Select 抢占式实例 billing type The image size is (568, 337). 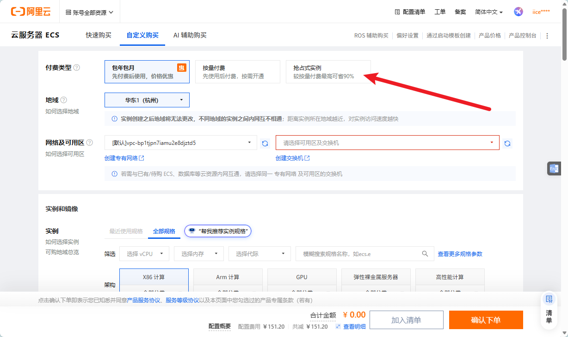328,72
